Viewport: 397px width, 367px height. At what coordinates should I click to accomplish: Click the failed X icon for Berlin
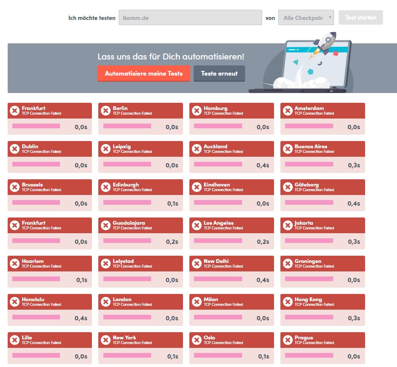[x=106, y=111]
